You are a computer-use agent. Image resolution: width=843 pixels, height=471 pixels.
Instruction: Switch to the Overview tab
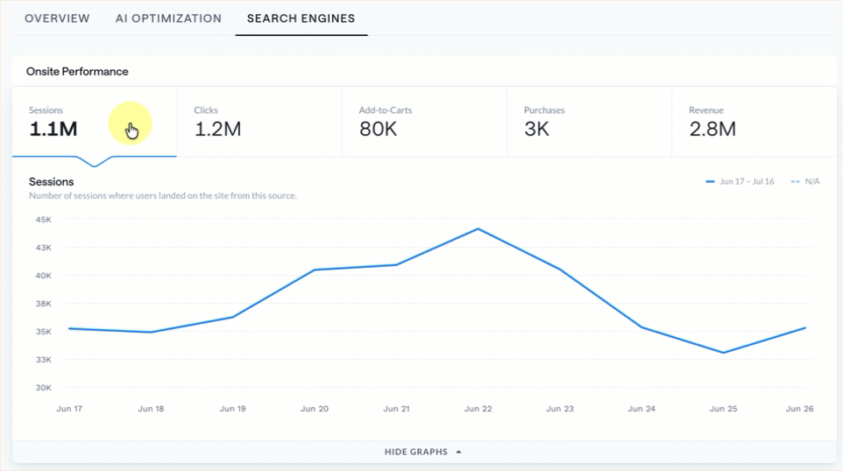click(x=57, y=18)
